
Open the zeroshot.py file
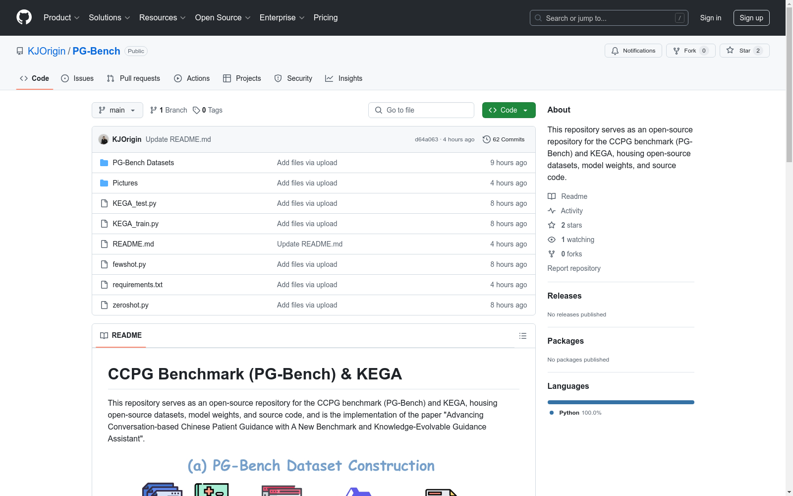[x=130, y=305]
